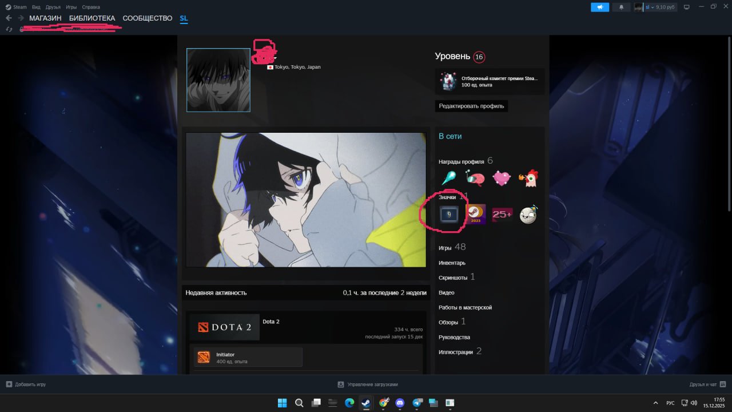Open Telegram from the taskbar
The image size is (732, 412).
click(417, 403)
